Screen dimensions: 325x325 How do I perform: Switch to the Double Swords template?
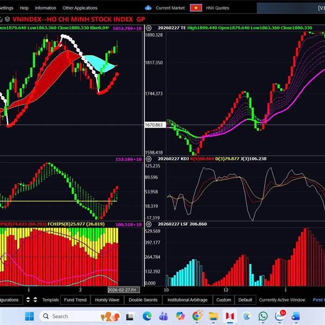143,300
